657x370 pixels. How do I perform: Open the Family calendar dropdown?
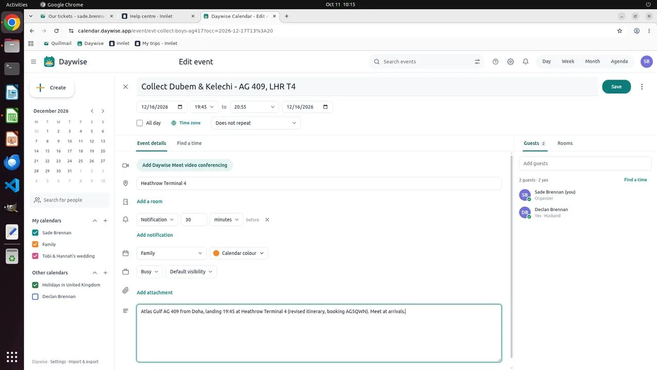click(171, 253)
